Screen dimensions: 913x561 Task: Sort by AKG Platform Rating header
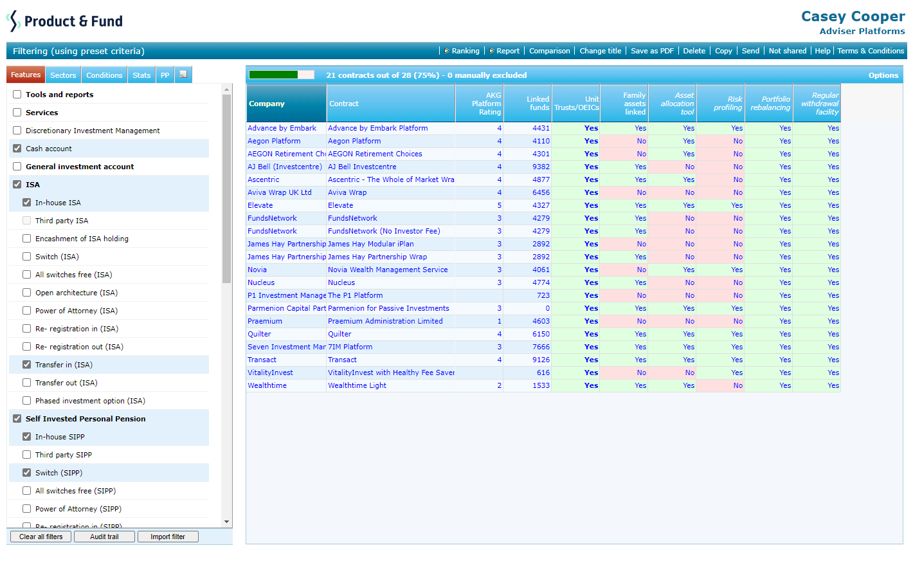[479, 104]
